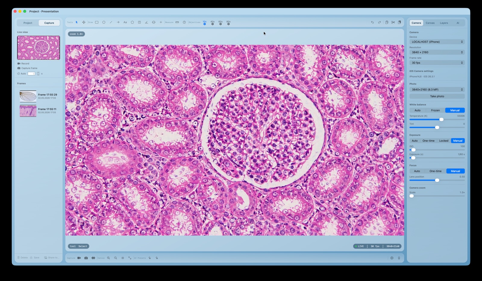Screen dimensions: 482x281
Task: Select the arrow draw tool
Action: pyautogui.click(x=118, y=22)
